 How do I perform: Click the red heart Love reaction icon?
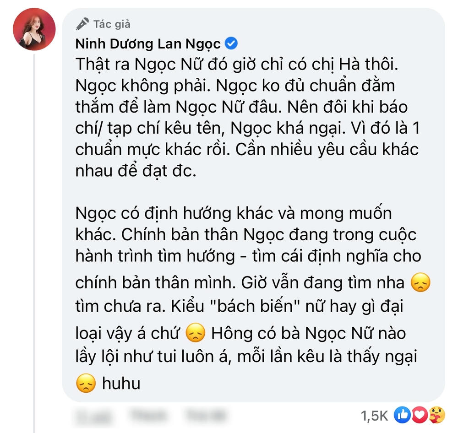coord(420,415)
